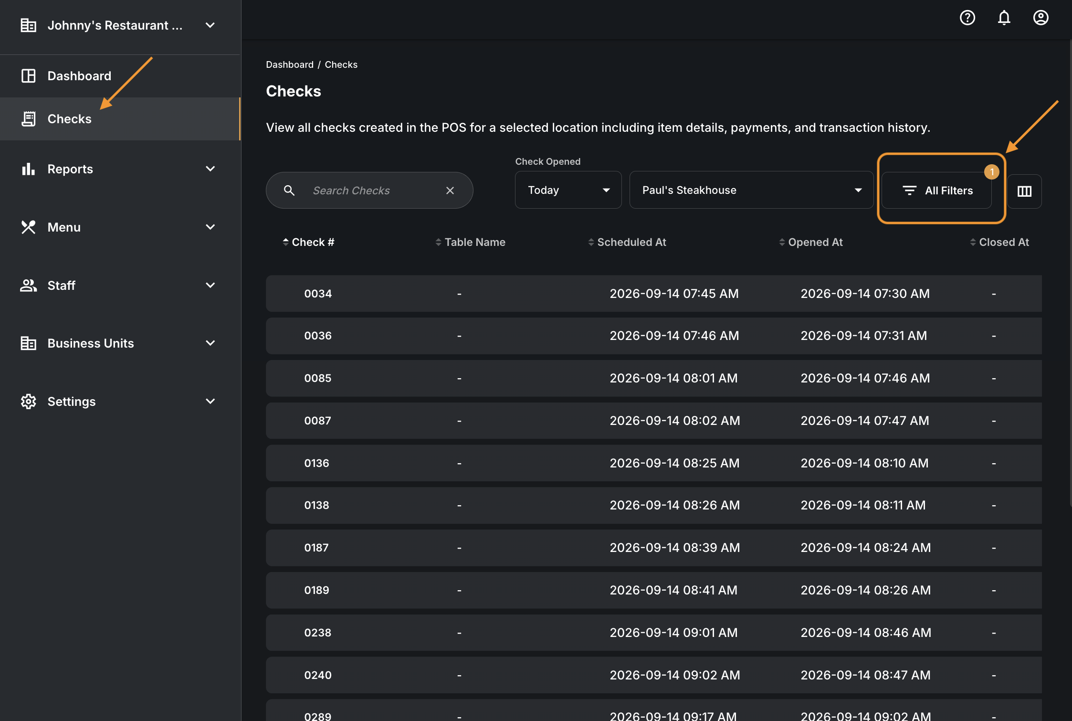This screenshot has width=1072, height=721.
Task: Open Business Units in the sidebar
Action: tap(120, 343)
